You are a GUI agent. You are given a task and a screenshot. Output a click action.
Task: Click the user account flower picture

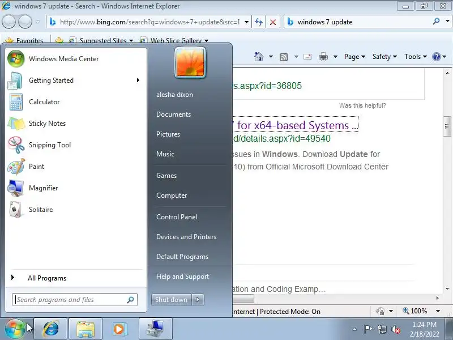pos(190,62)
